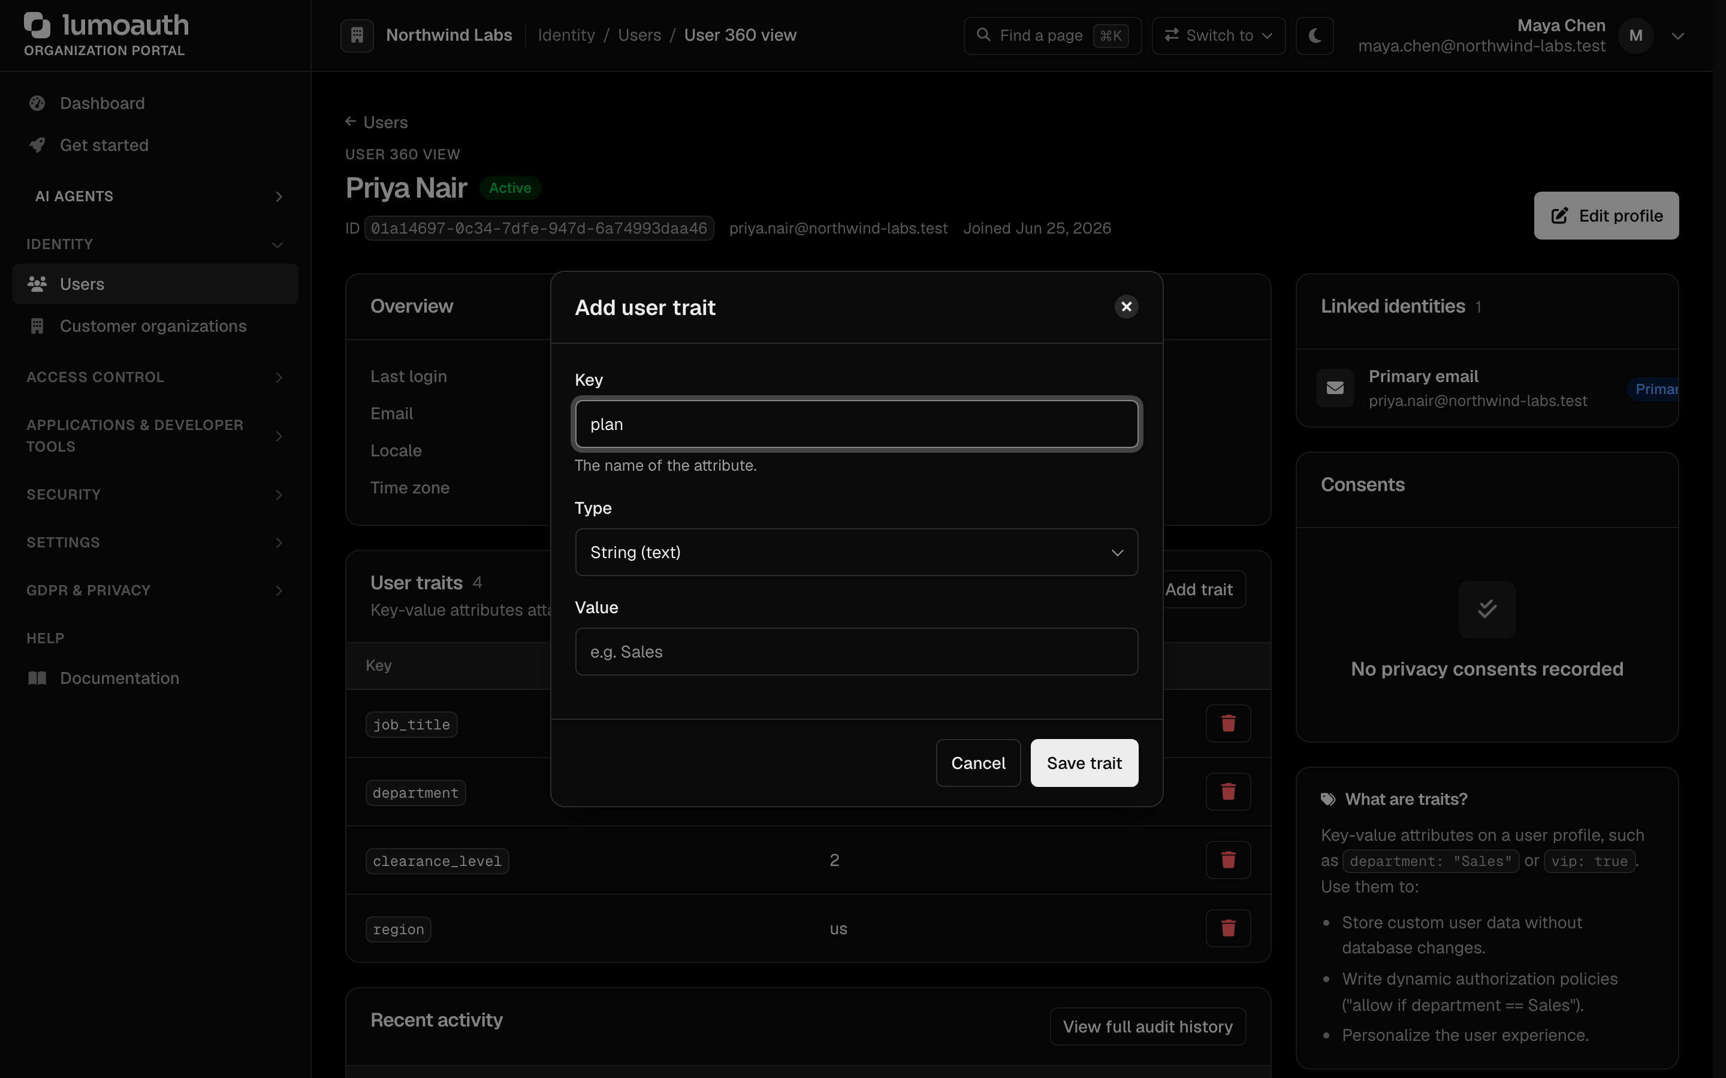Click the back arrow icon beside Users
Image resolution: width=1726 pixels, height=1078 pixels.
(x=351, y=121)
